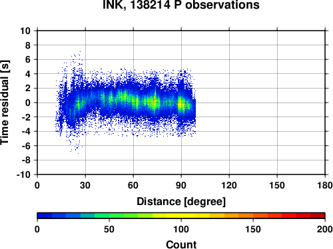Click the y-axis tick label -10
The width and height of the screenshot is (333, 249).
point(23,174)
